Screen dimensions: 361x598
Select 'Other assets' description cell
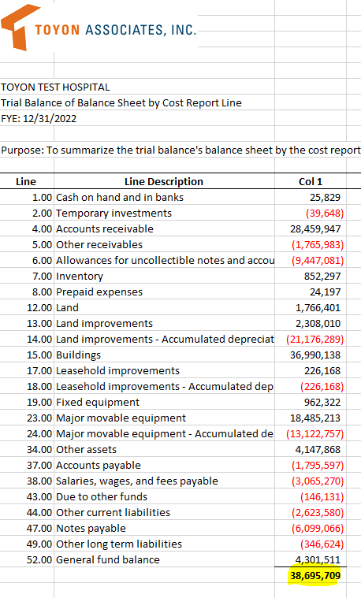coord(164,449)
